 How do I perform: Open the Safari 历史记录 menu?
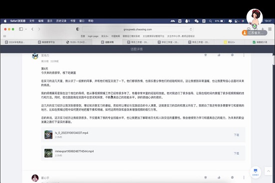[61, 21]
